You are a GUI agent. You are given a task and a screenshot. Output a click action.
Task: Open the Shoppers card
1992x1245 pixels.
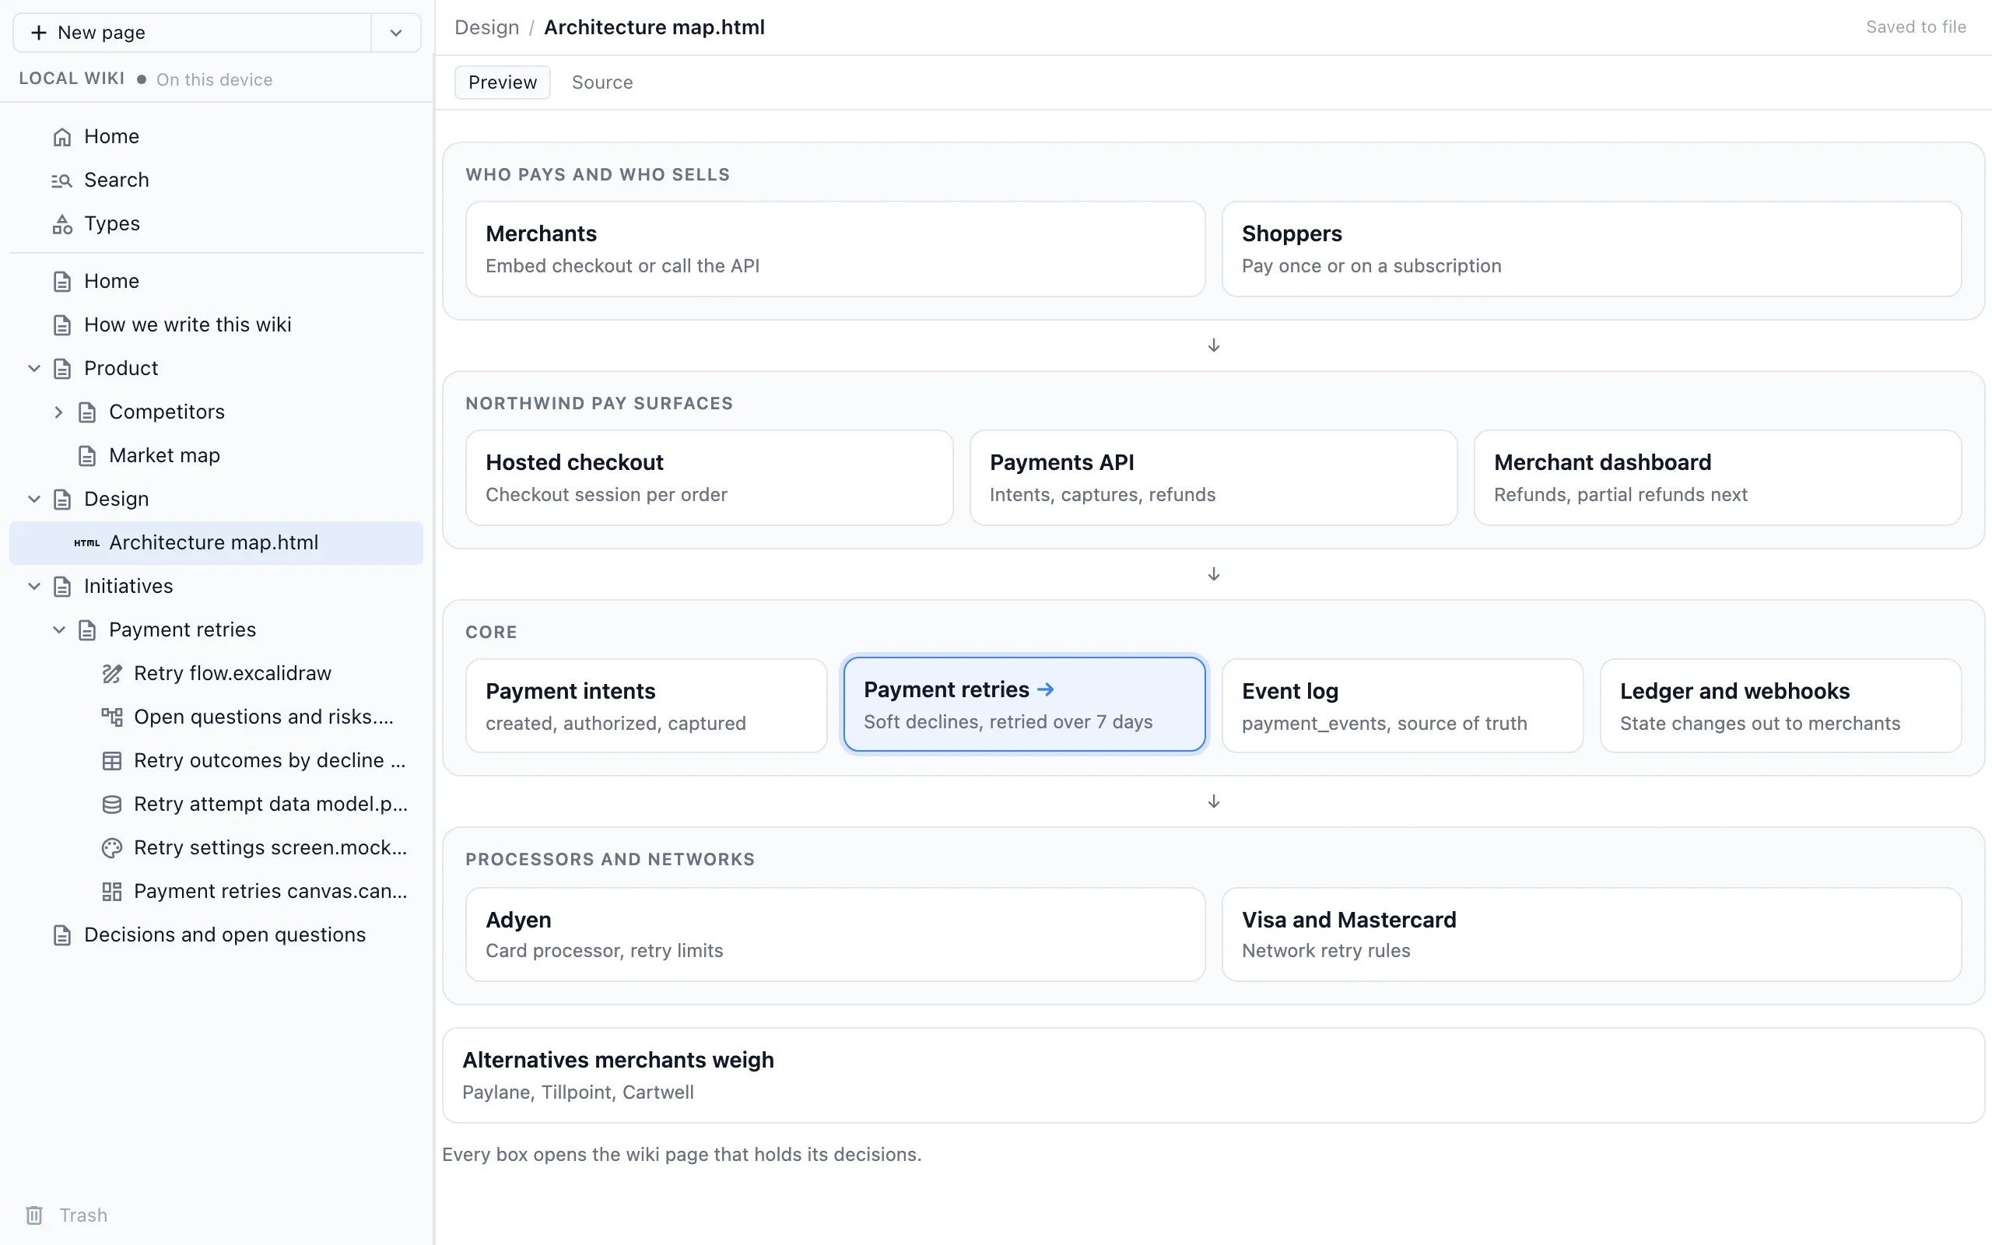click(x=1591, y=249)
